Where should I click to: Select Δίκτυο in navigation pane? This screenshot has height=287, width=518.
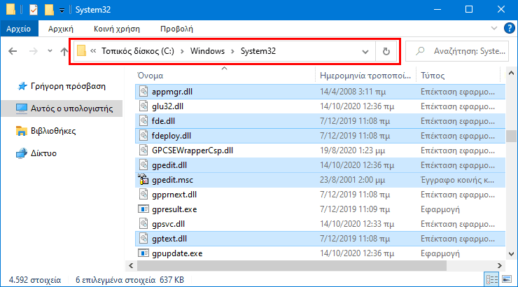pyautogui.click(x=36, y=153)
